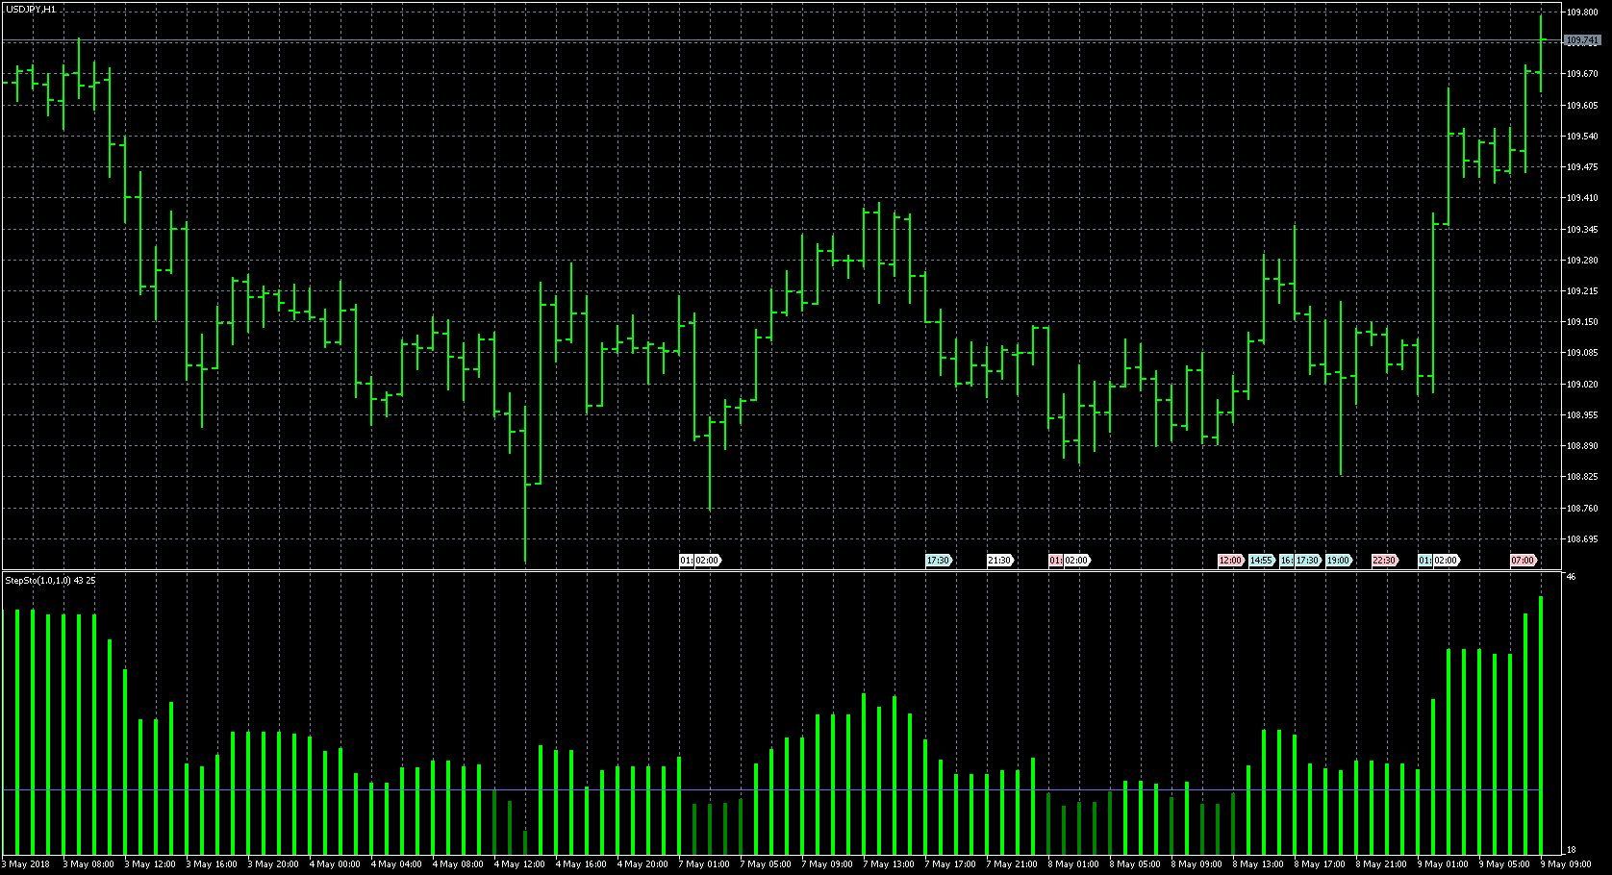The width and height of the screenshot is (1612, 875).
Task: Select the 14:55 event marker
Action: [x=1262, y=561]
